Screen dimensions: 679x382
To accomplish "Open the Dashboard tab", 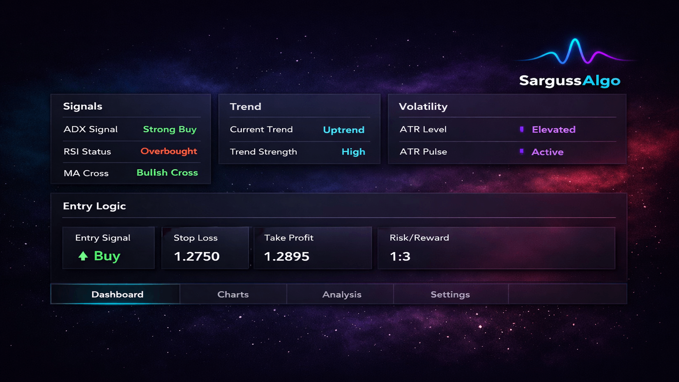I will pyautogui.click(x=117, y=294).
